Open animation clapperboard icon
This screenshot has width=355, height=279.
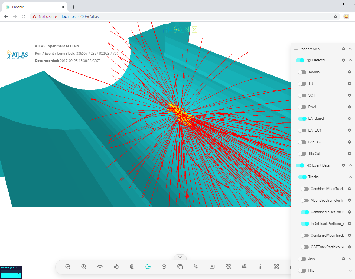click(x=244, y=267)
